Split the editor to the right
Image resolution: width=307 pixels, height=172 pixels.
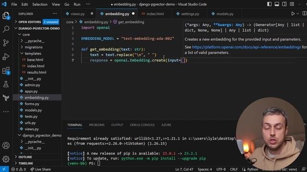coord(305,13)
